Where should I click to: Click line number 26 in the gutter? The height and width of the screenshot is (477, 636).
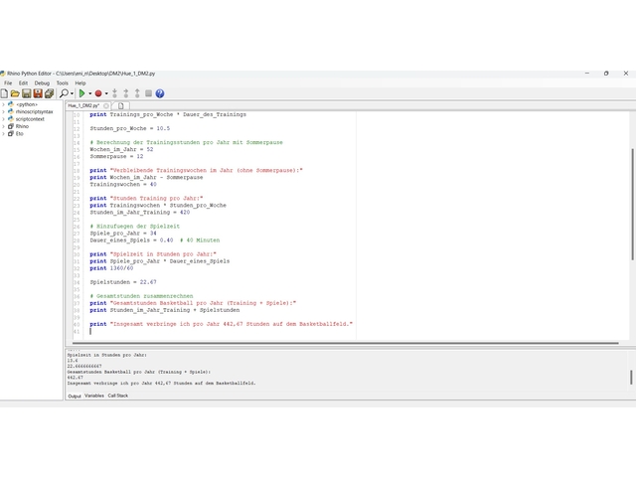tap(77, 227)
